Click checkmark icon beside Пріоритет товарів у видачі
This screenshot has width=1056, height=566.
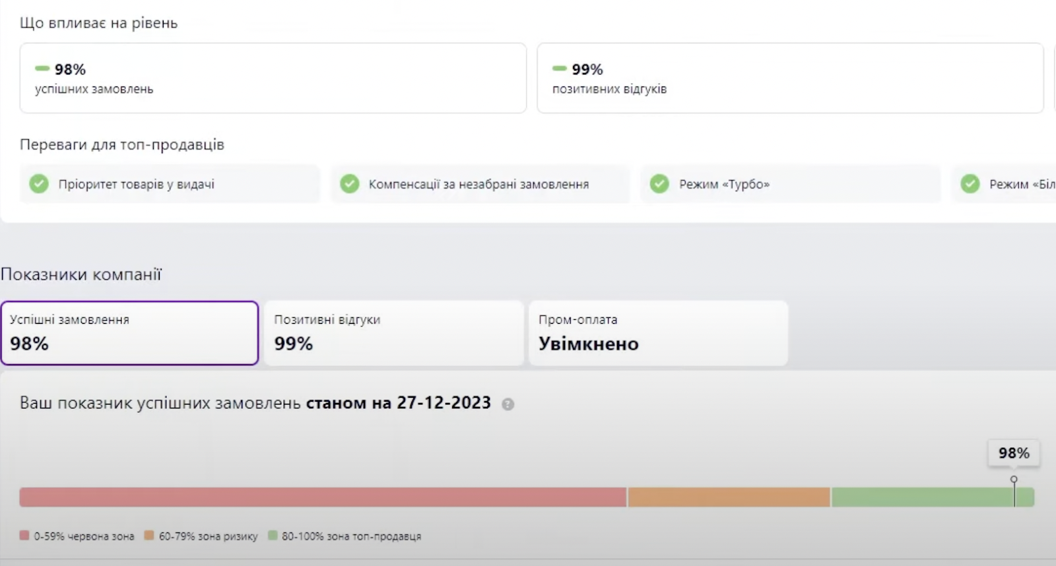pyautogui.click(x=39, y=183)
